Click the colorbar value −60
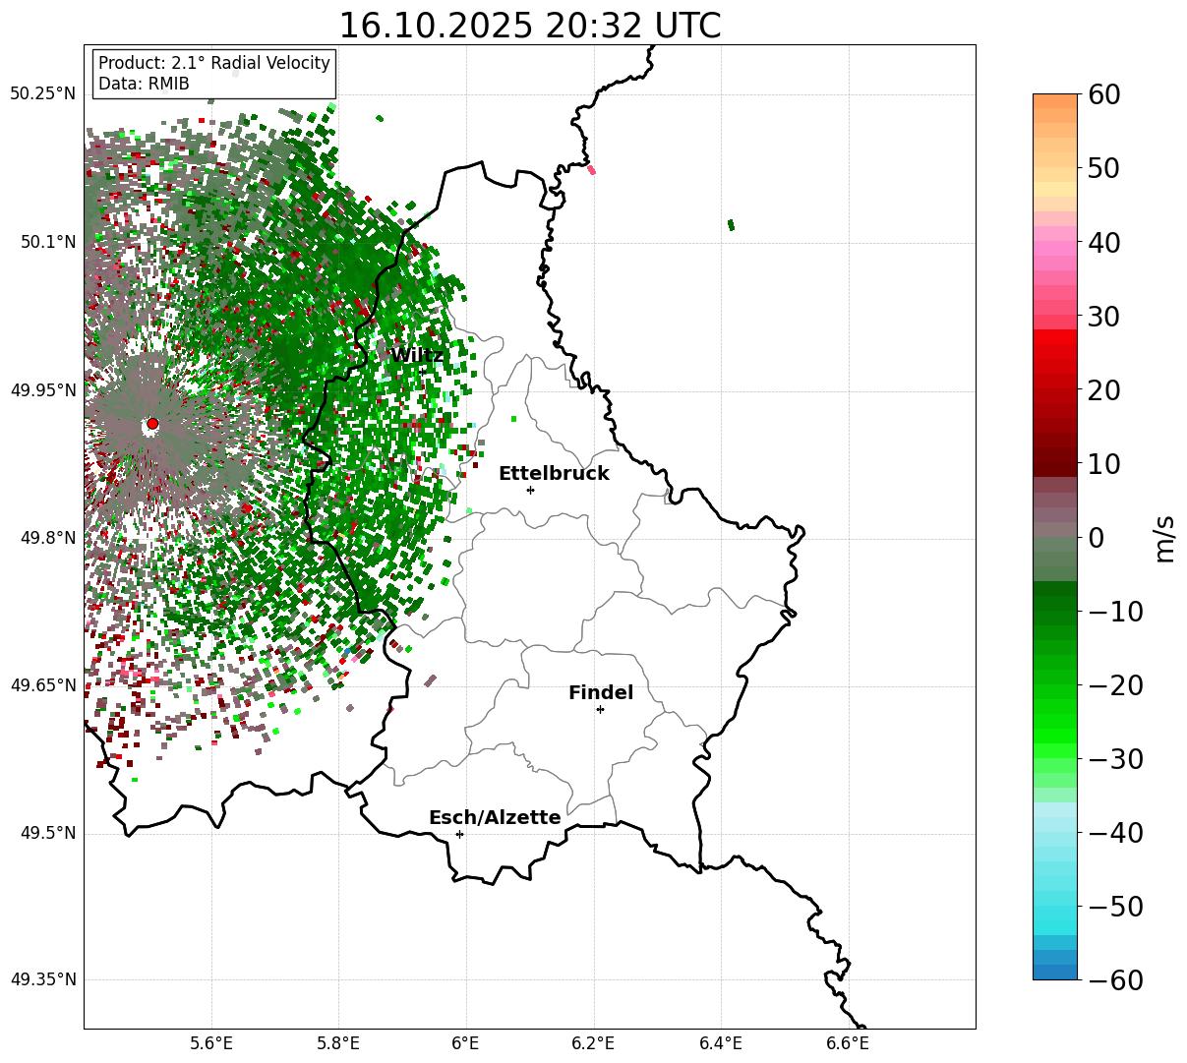The width and height of the screenshot is (1187, 1063). click(1115, 979)
